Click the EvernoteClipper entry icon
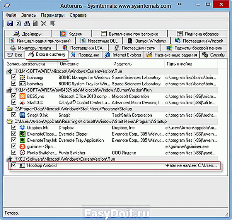 pyautogui.click(x=22, y=134)
